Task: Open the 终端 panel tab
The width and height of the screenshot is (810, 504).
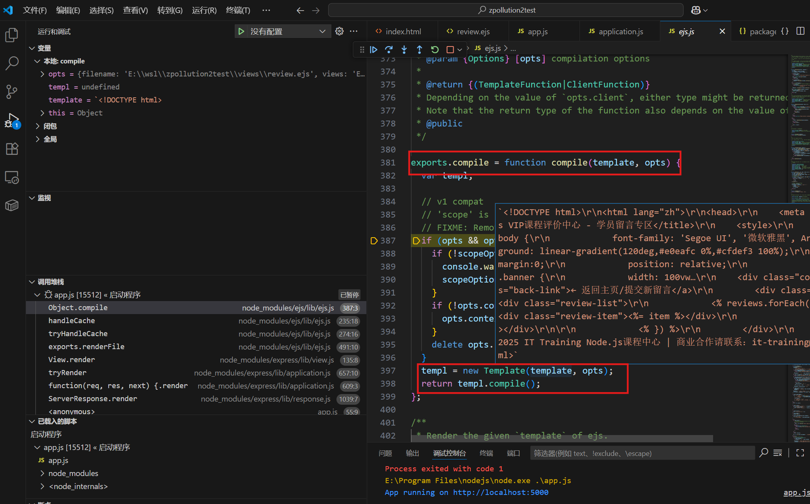Action: [x=486, y=453]
